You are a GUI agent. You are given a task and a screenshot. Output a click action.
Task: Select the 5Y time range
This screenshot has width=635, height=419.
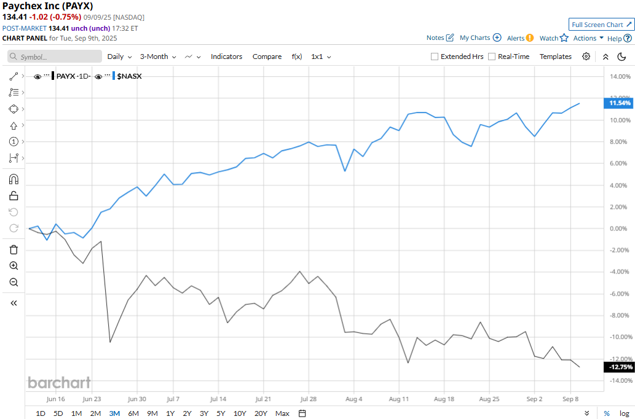coord(221,413)
